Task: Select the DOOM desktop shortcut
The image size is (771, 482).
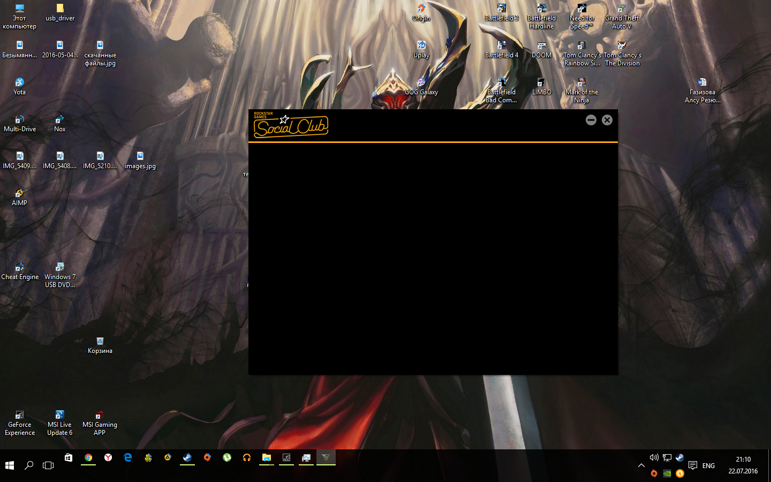Action: coord(541,50)
